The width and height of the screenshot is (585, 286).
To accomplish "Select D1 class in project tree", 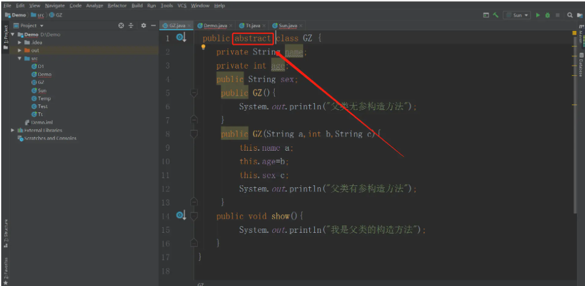I will 38,66.
